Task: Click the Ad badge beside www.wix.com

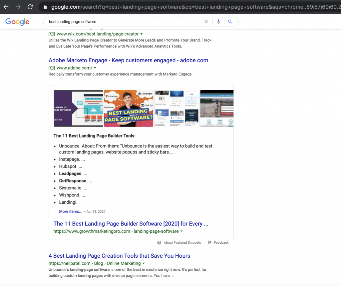Action: pyautogui.click(x=52, y=34)
